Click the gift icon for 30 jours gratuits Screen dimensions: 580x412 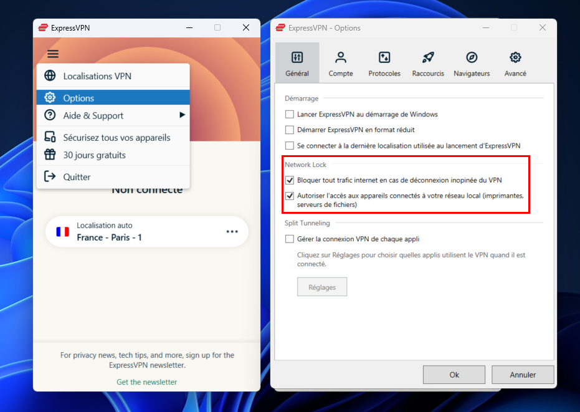pyautogui.click(x=50, y=155)
